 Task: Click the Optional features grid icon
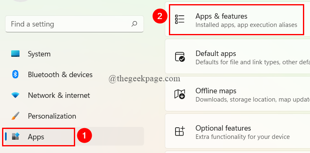click(x=180, y=131)
